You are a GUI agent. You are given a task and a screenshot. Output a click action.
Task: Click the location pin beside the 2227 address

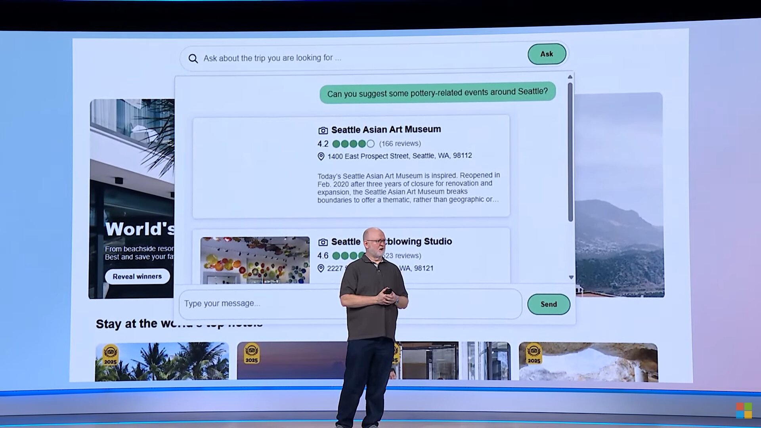click(321, 268)
